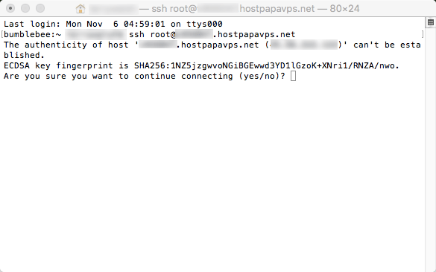Click the "bumblebee:~" shell prompt
Screen dimensions: 436x272
[32, 34]
